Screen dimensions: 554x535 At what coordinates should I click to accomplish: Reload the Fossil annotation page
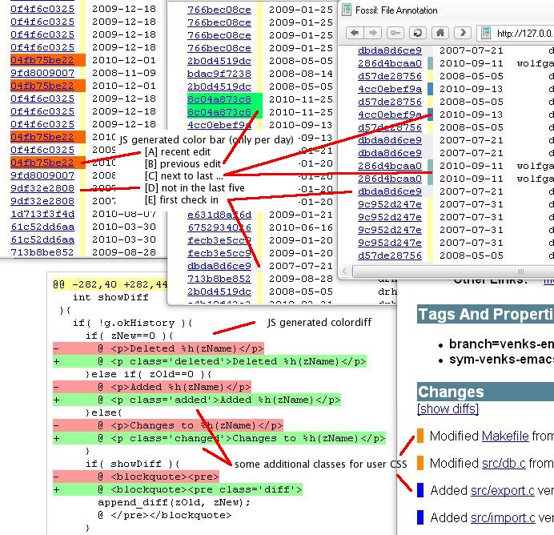pyautogui.click(x=417, y=33)
